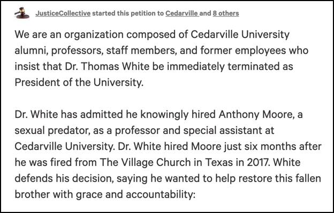Image resolution: width=334 pixels, height=213 pixels.
Task: Click the line starting "We are an organization"
Action: point(152,34)
